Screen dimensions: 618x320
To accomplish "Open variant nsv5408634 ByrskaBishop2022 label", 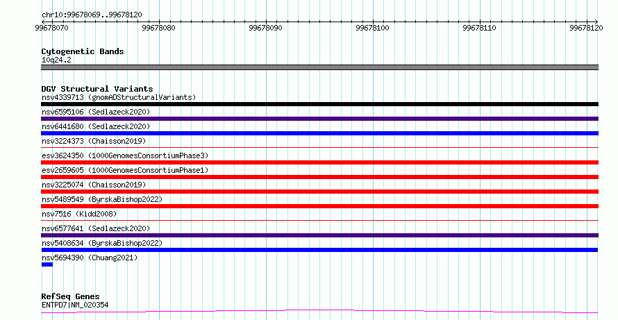I will point(102,243).
